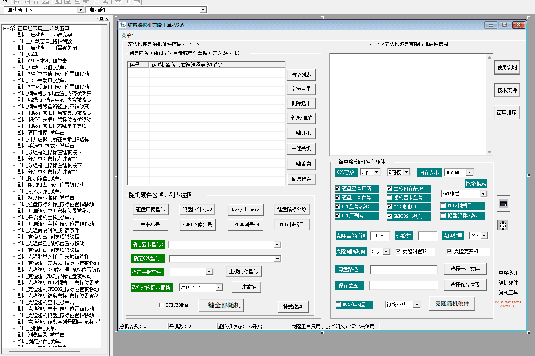The height and width of the screenshot is (356, 535).
Task: Click inside the 母盘路径 input field
Action: [x=404, y=269]
